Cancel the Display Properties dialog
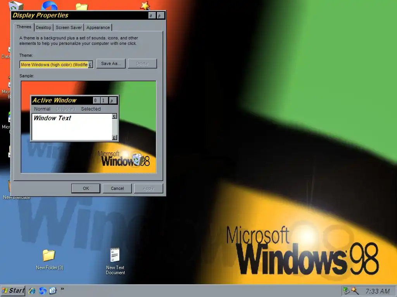This screenshot has height=297, width=397. [x=117, y=188]
